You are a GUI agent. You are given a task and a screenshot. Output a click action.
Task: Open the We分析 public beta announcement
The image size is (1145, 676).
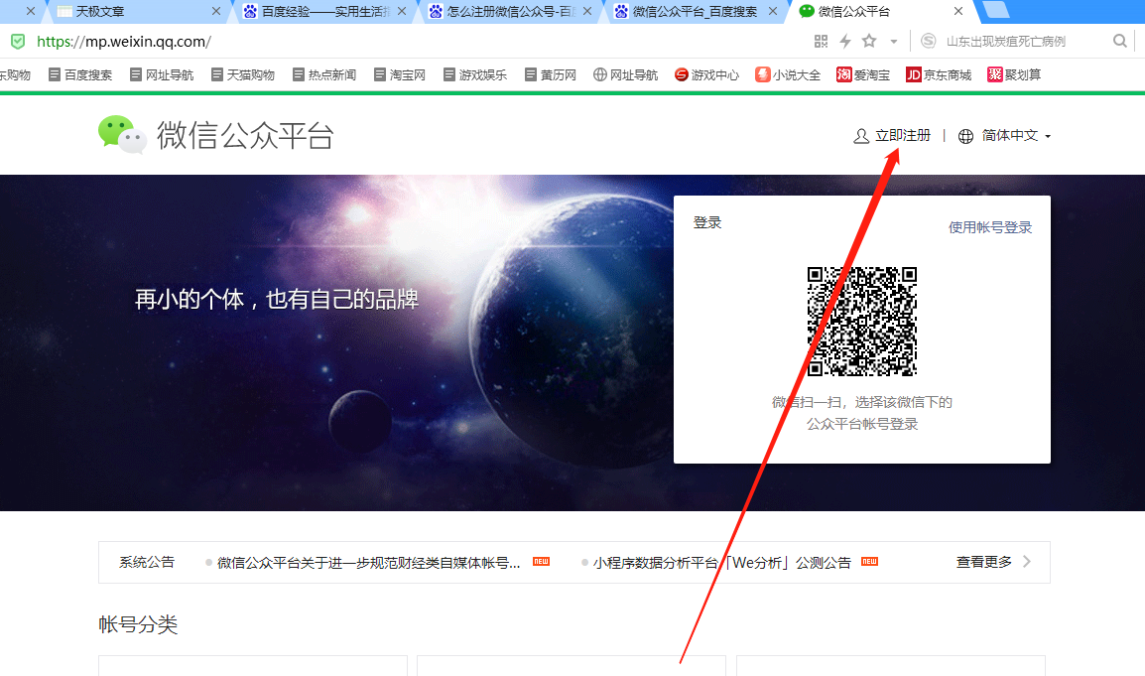click(721, 563)
